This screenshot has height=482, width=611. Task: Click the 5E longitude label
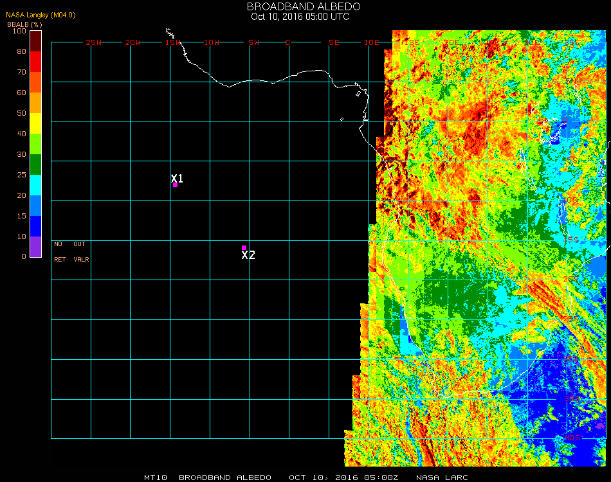[x=334, y=42]
